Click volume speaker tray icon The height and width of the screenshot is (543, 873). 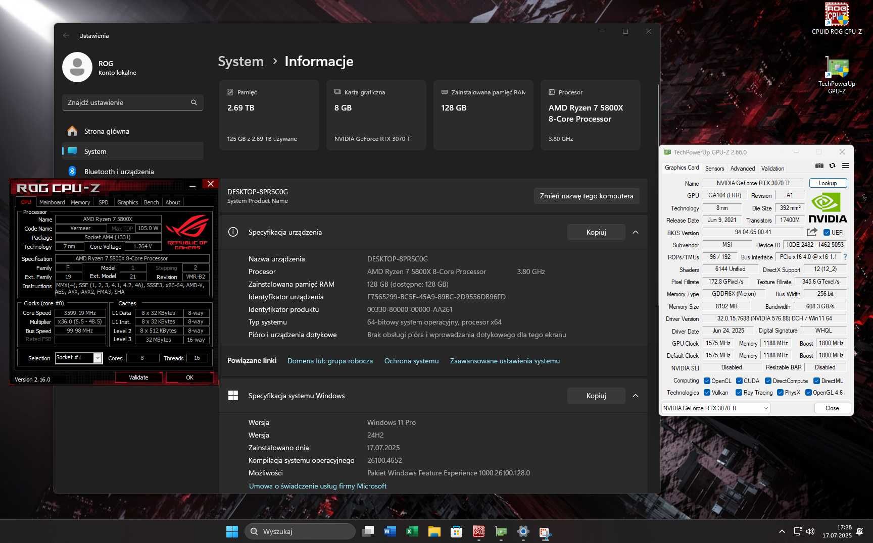point(810,531)
